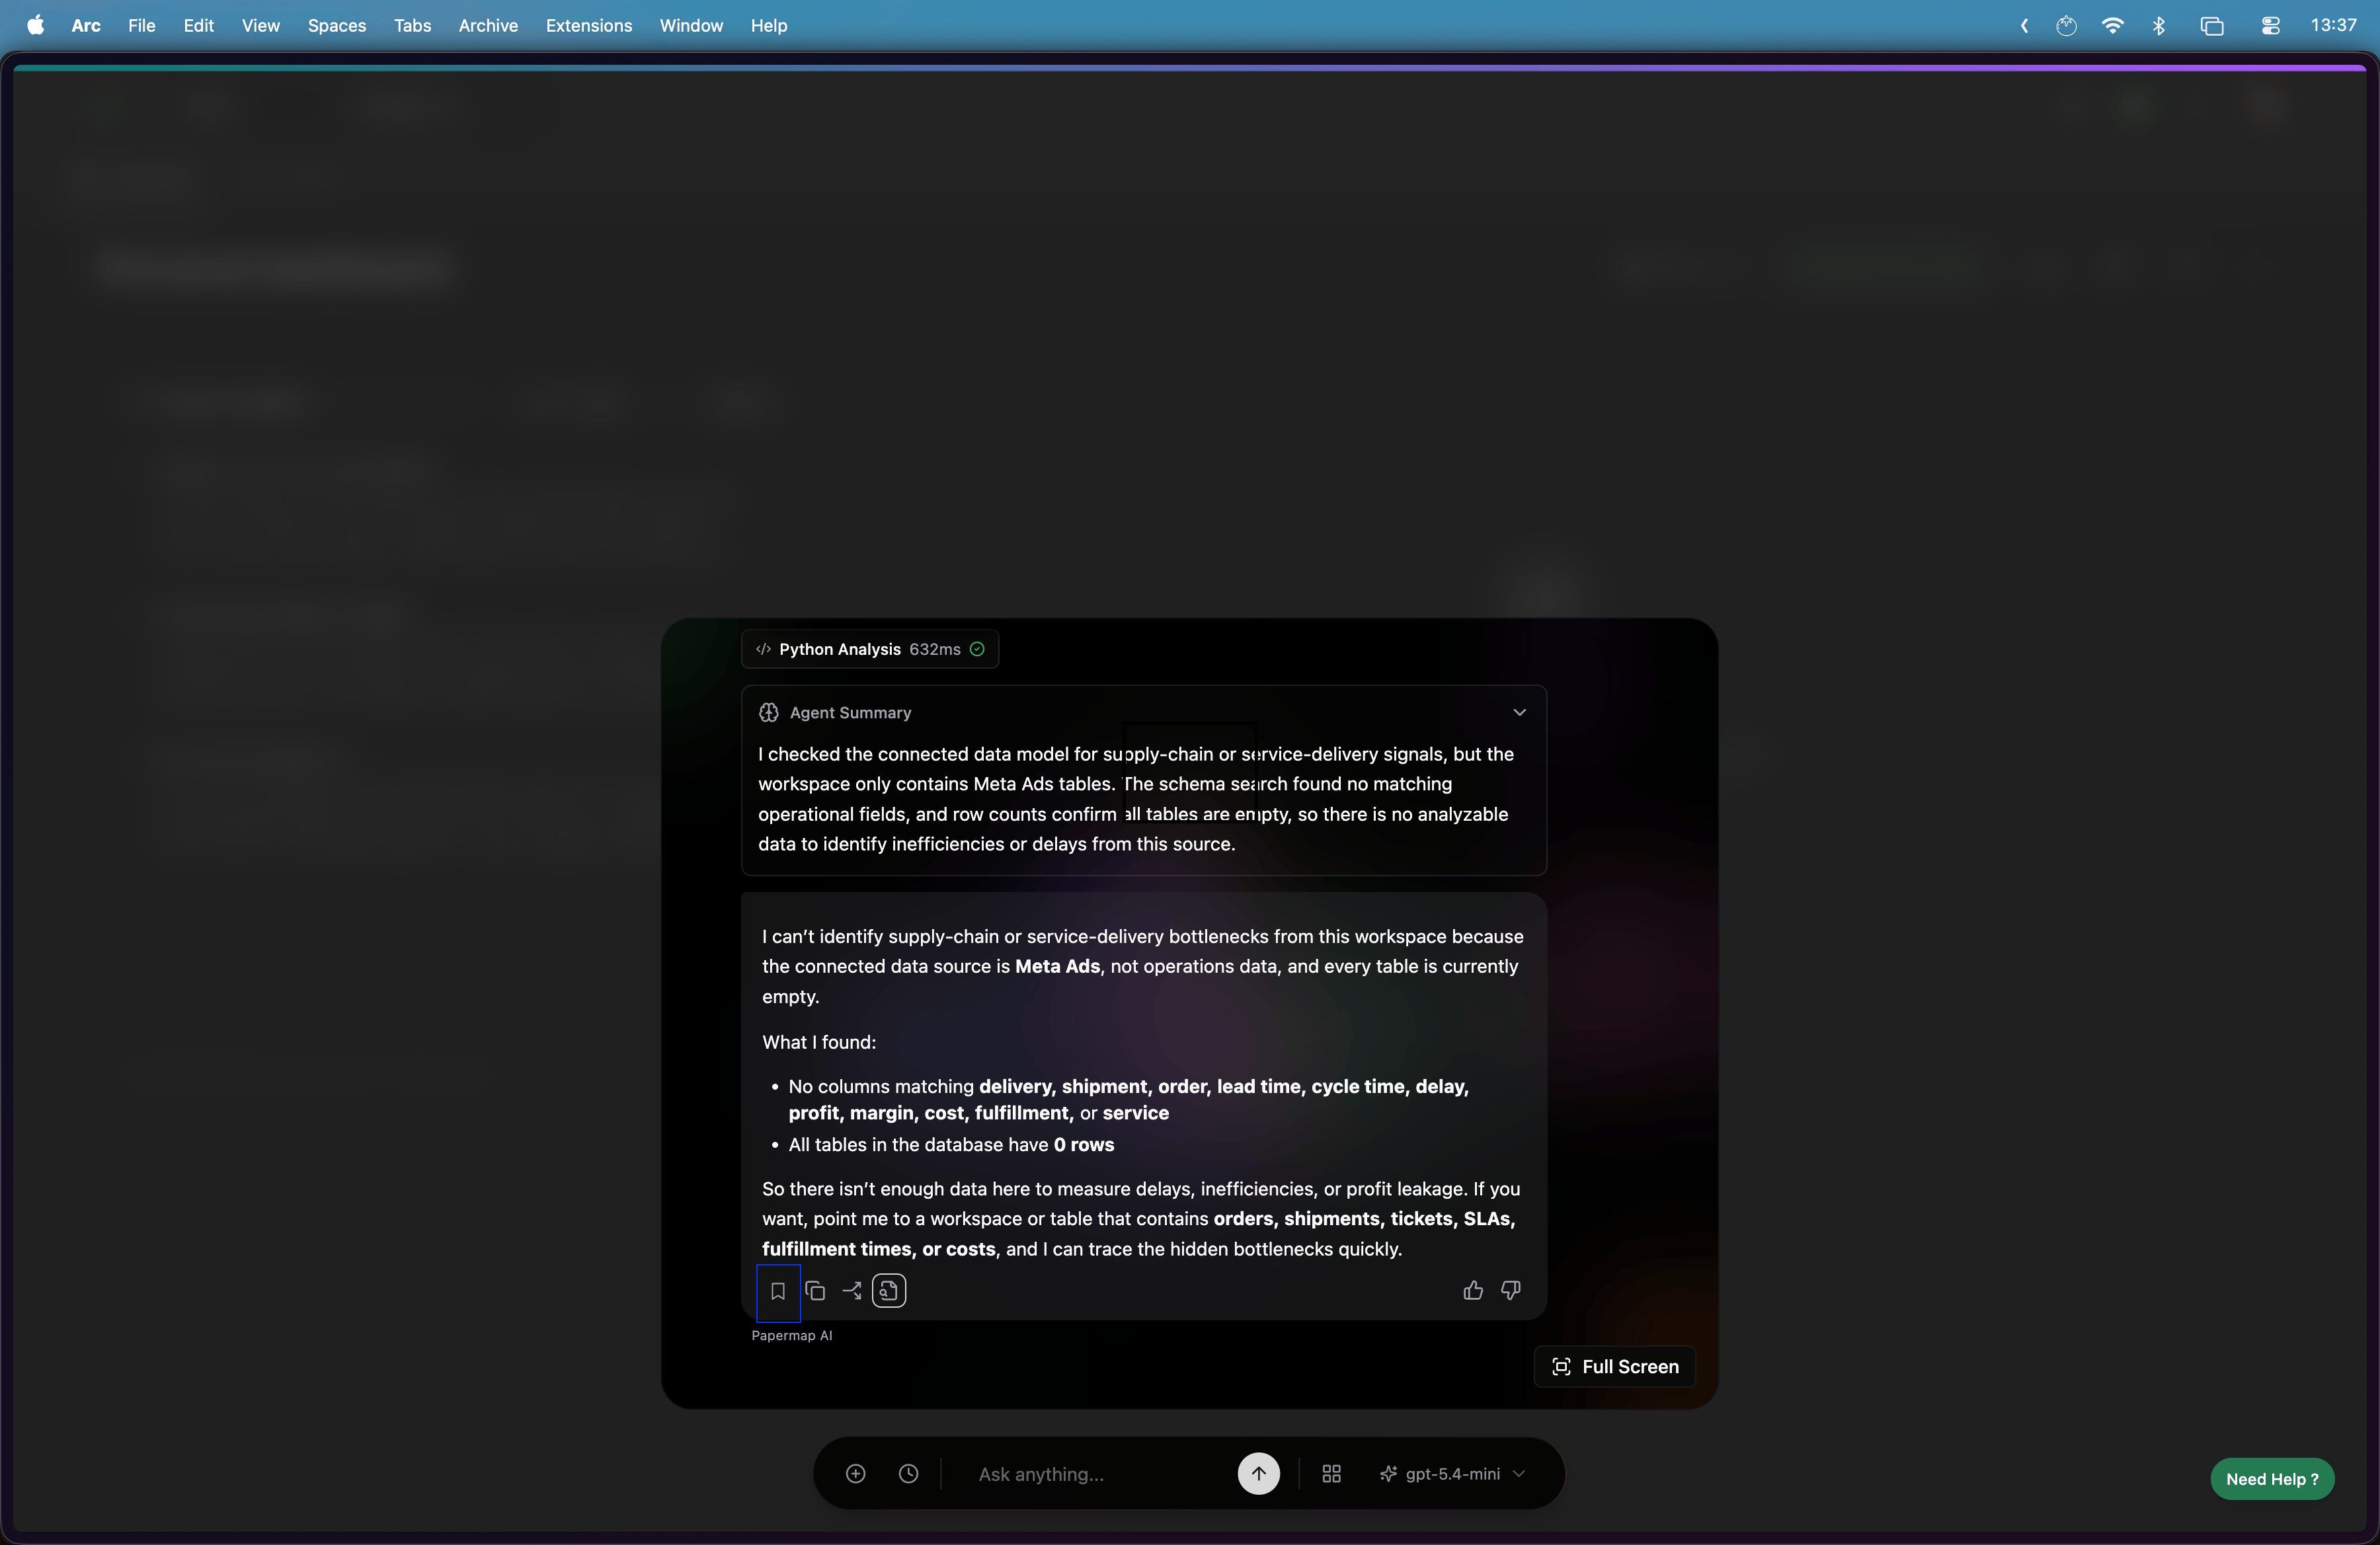Click the menu bar back chevron
The image size is (2380, 1545).
2024,25
